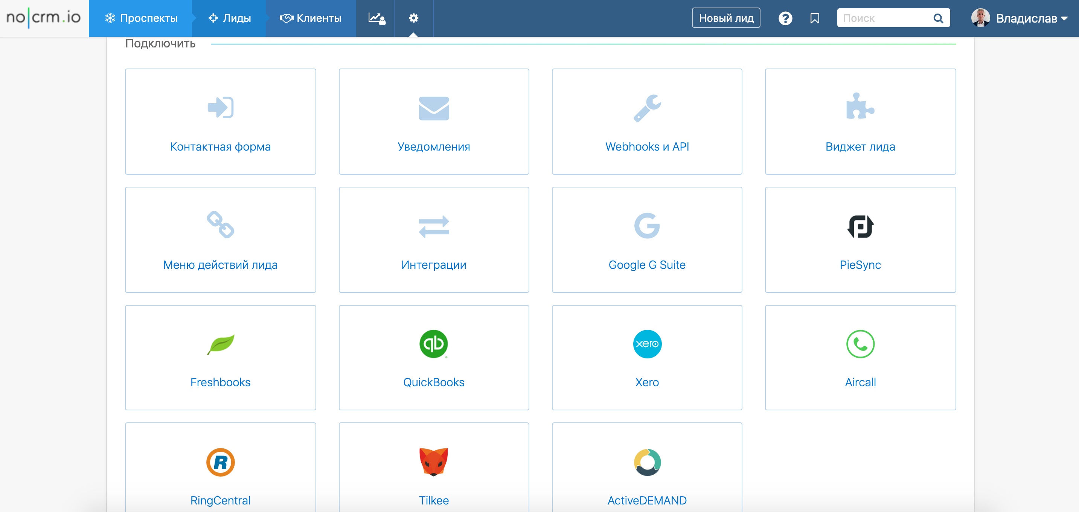Switch to the Лиды tab

230,18
